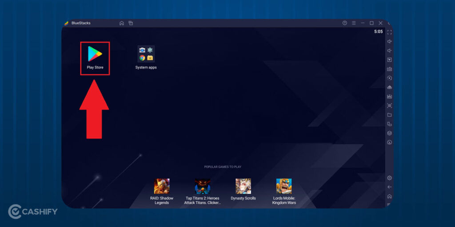Open the multi-window icon in title bar
Viewport: 455px width, 227px height.
[x=131, y=23]
